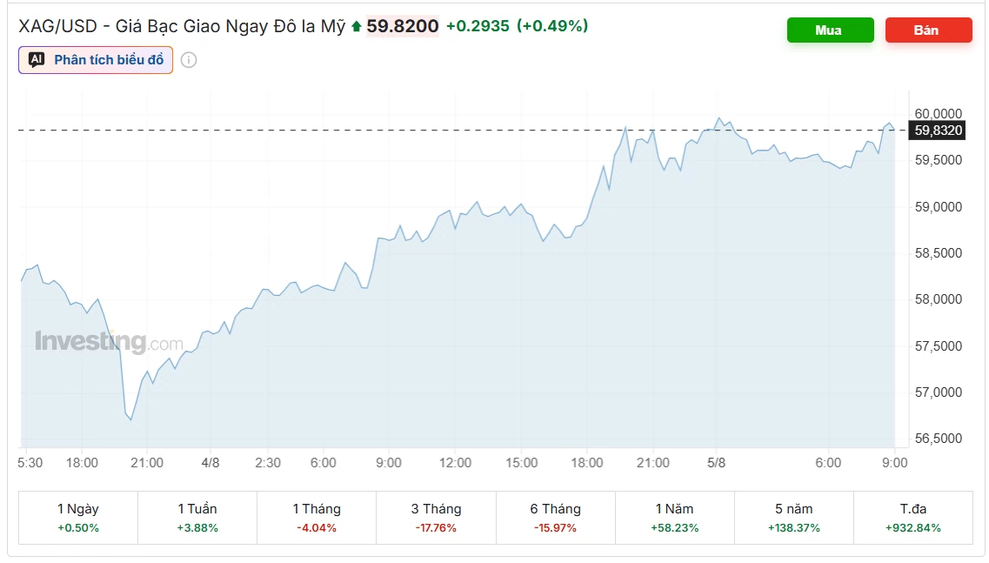The height and width of the screenshot is (563, 989).
Task: Choose the 5 năm period tab
Action: [x=793, y=518]
